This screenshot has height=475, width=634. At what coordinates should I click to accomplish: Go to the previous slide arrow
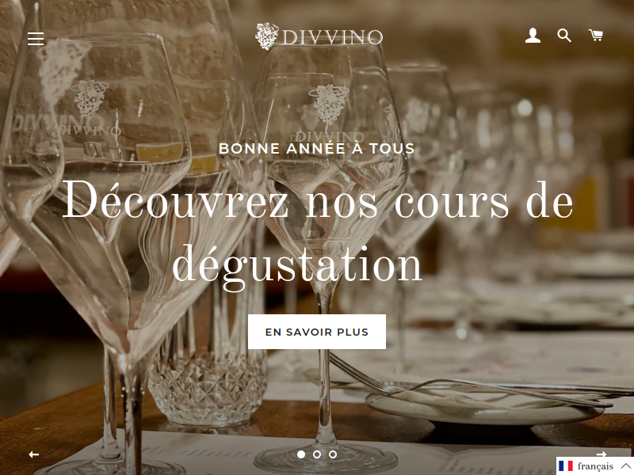[x=34, y=454]
